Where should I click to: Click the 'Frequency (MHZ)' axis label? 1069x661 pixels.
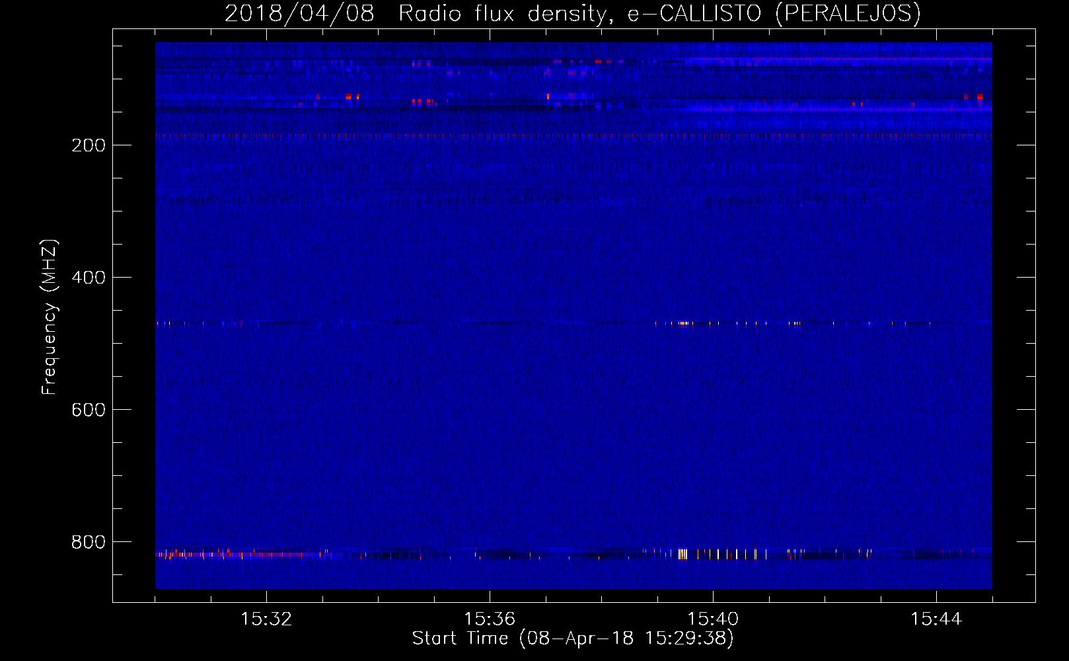[x=50, y=317]
